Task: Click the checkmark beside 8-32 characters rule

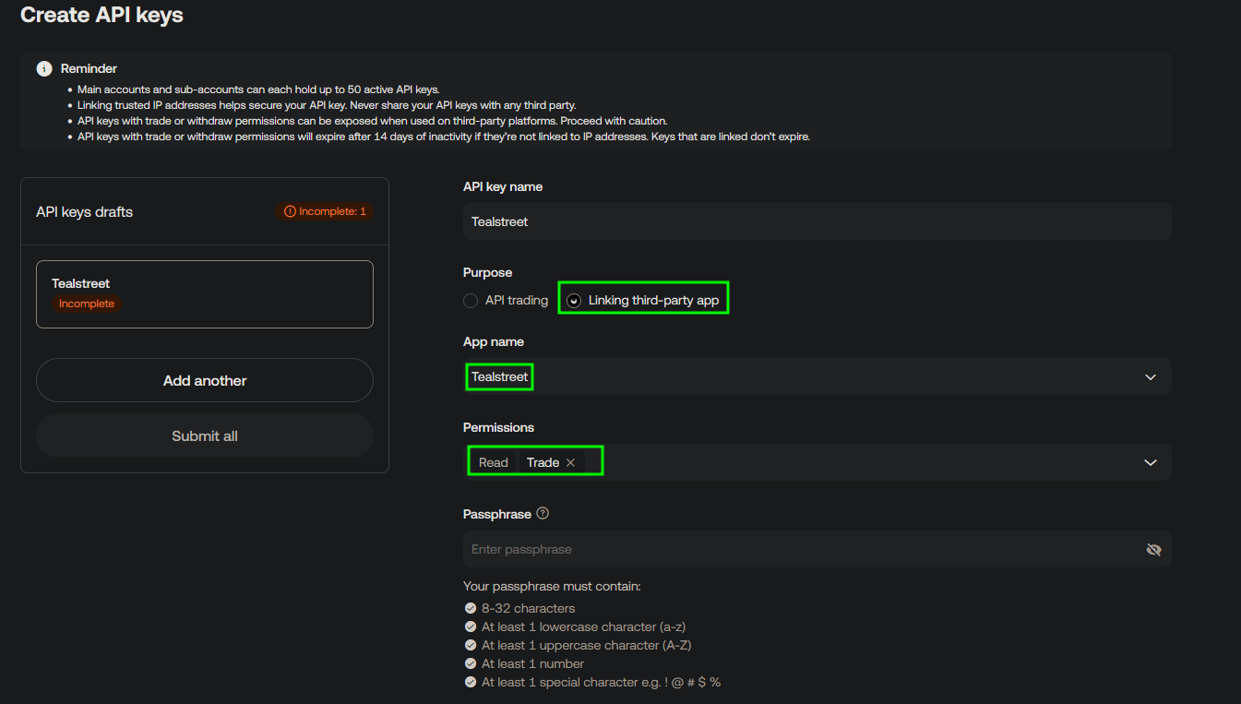Action: [471, 608]
